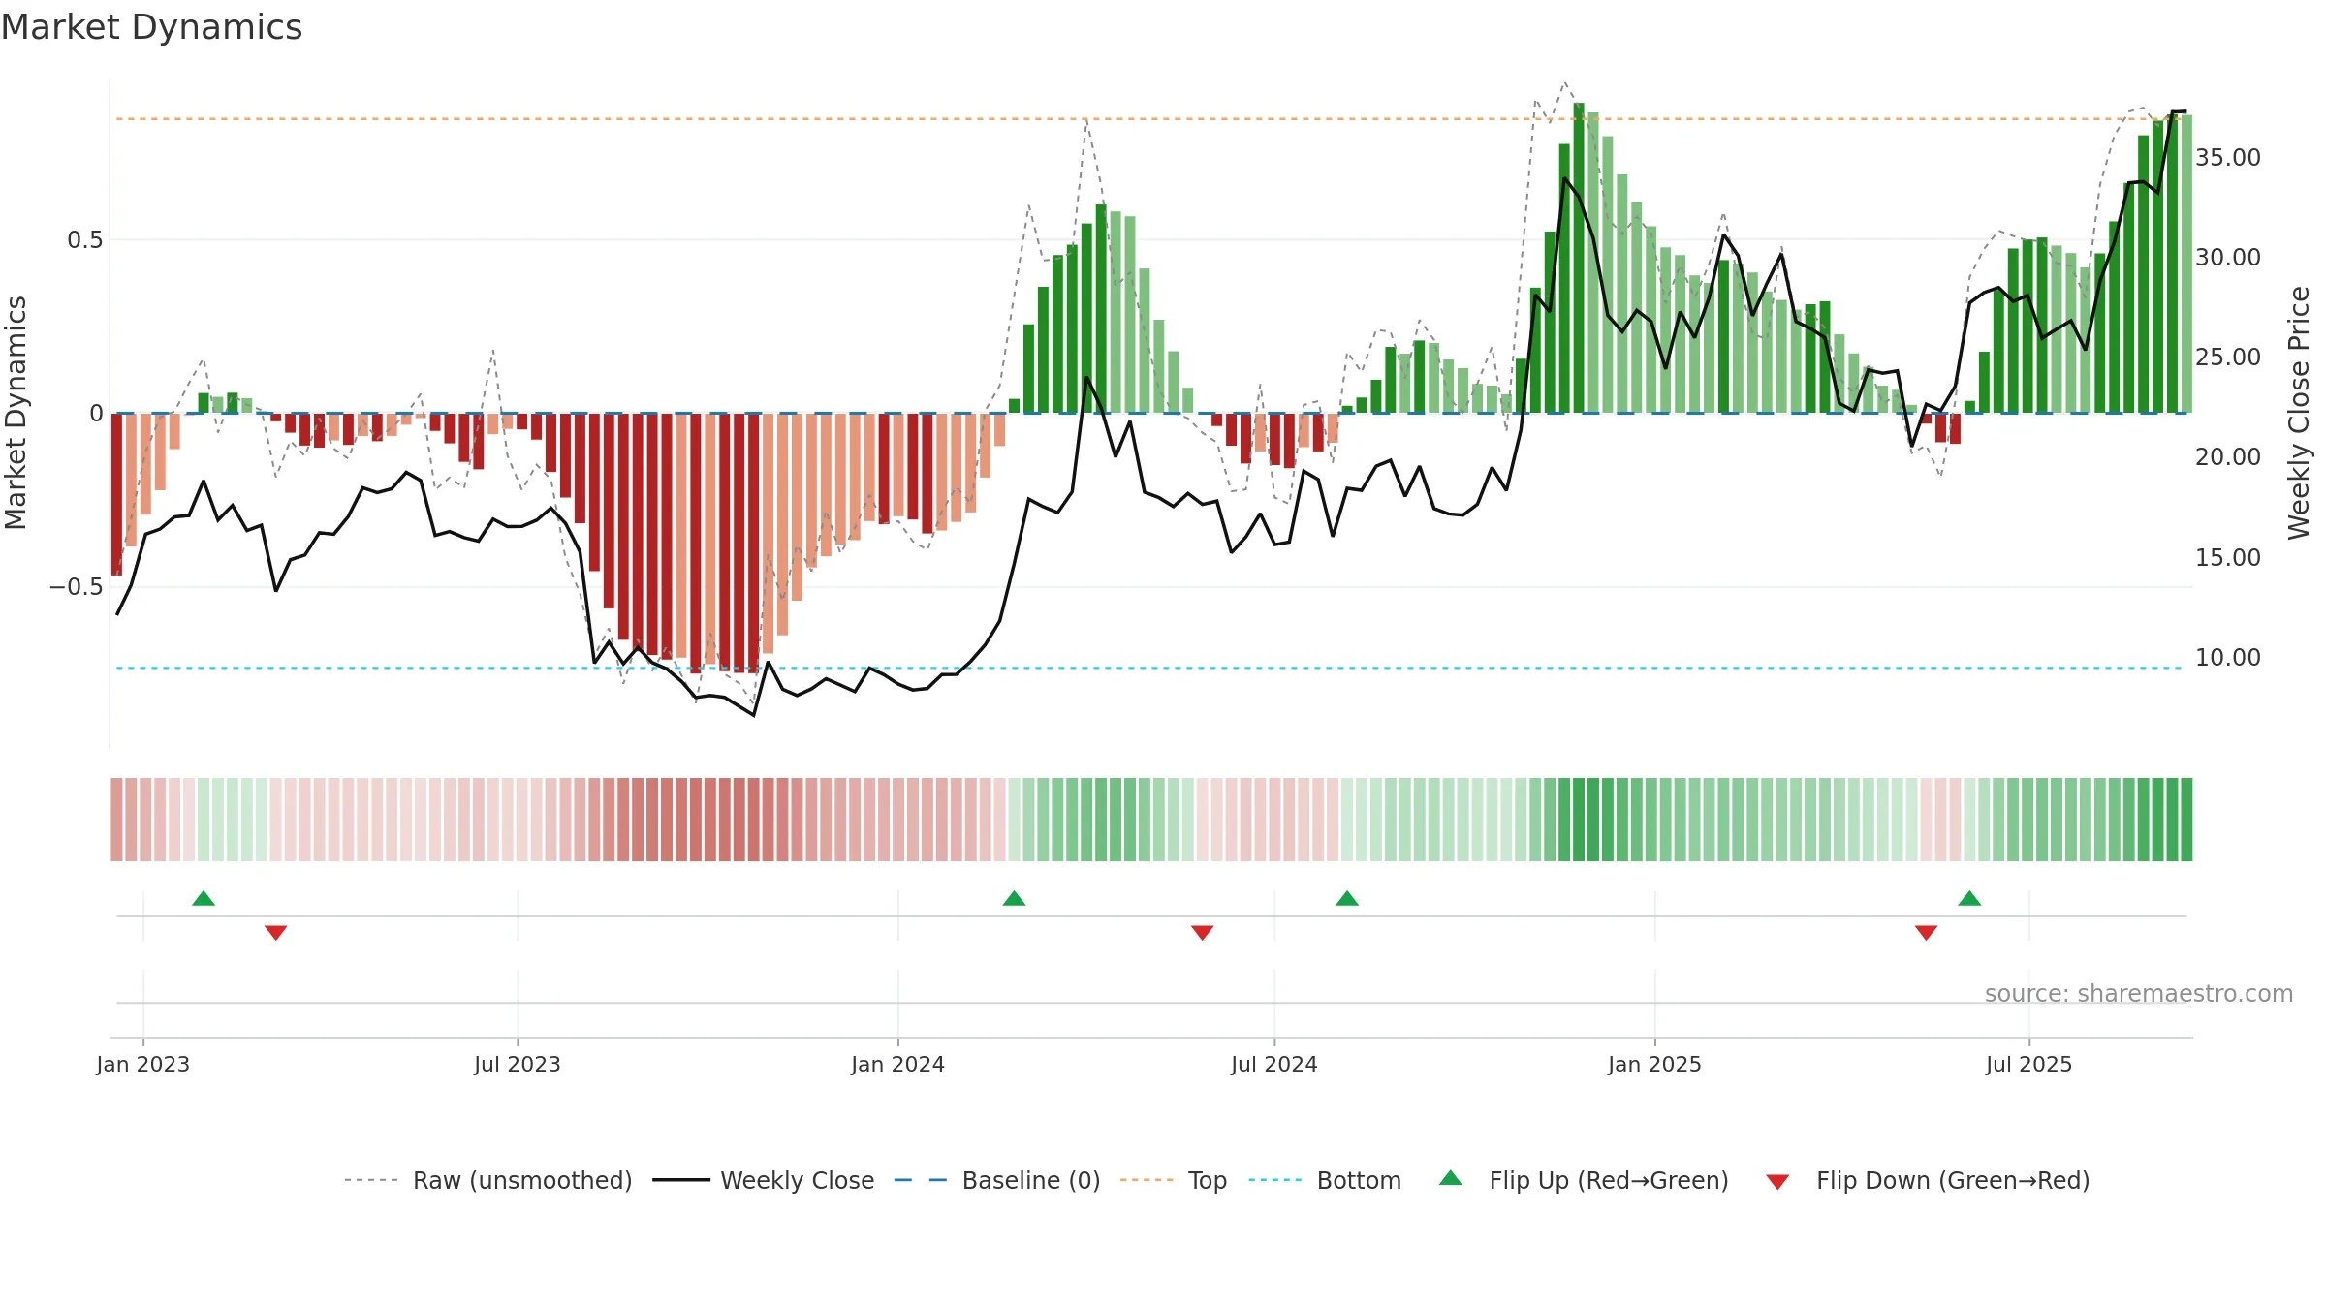Click the red flip-down triangle before Jul 2024
The height and width of the screenshot is (1308, 2326).
click(1202, 933)
